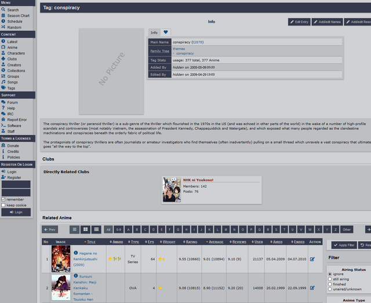371x303 pixels.
Task: Sort table by Average column
Action: (214, 242)
